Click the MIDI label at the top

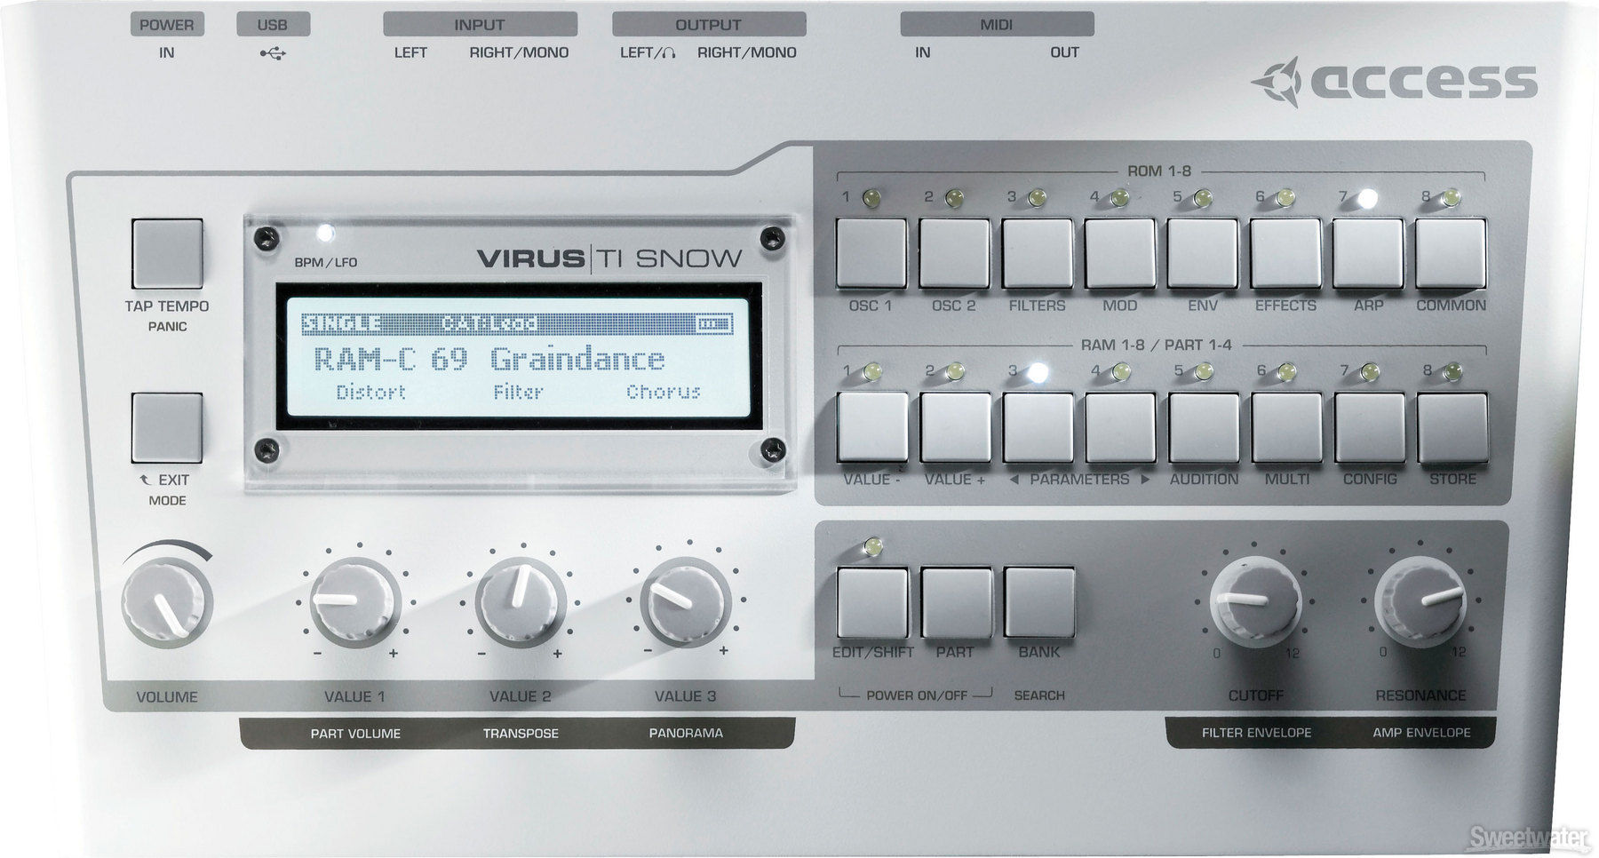coord(997,24)
